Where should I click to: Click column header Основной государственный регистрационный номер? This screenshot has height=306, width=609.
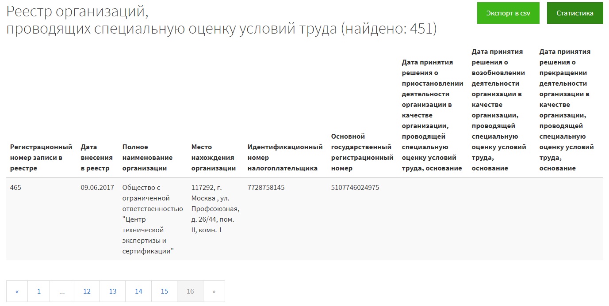point(362,152)
